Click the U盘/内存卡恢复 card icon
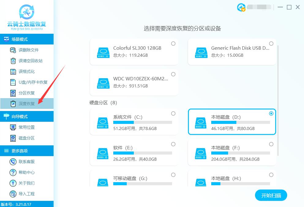 pos(13,82)
